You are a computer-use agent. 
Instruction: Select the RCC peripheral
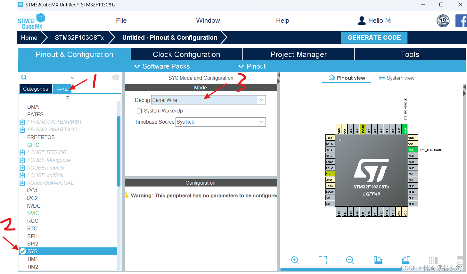33,221
